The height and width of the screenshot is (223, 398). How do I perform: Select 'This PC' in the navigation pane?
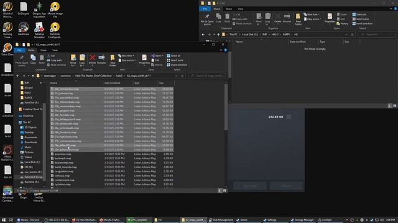[27, 123]
